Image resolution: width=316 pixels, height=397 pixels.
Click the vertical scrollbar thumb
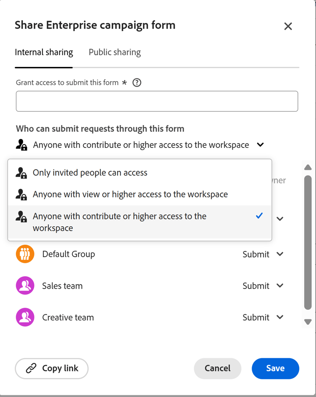tap(308, 242)
